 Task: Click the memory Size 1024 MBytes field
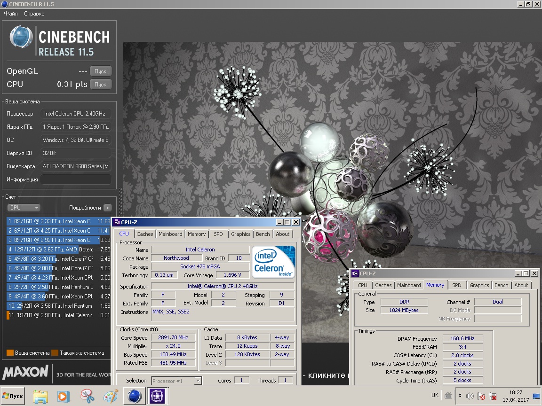pos(404,310)
